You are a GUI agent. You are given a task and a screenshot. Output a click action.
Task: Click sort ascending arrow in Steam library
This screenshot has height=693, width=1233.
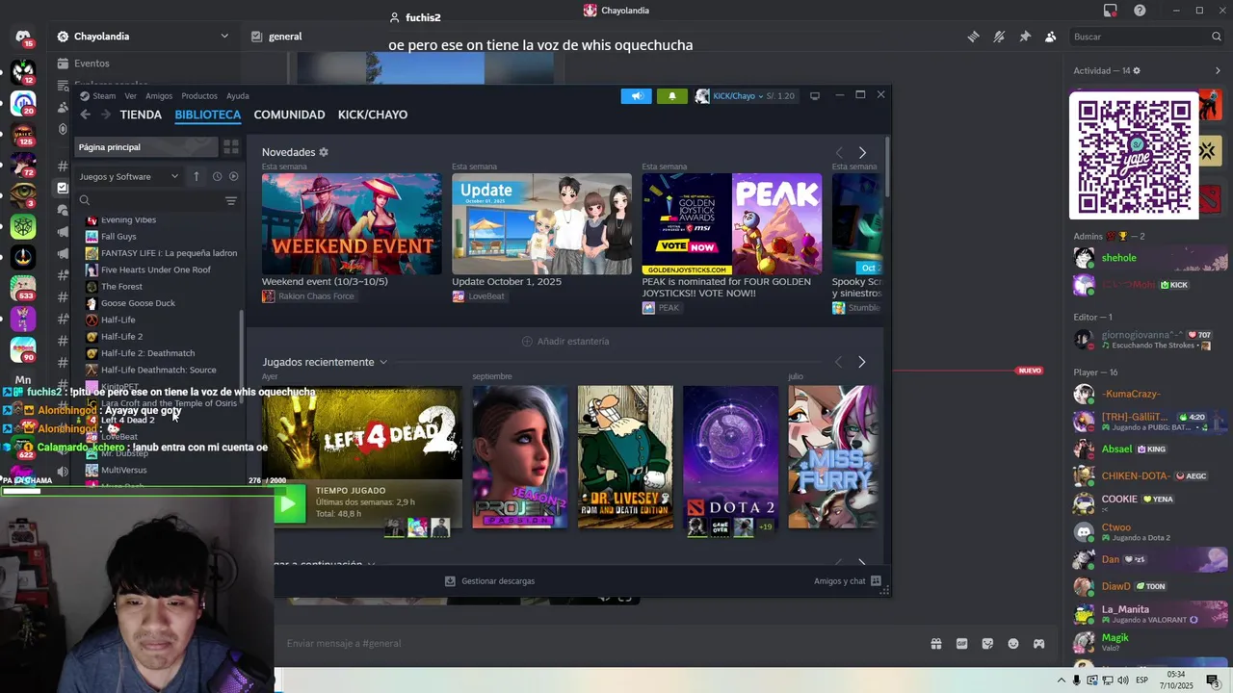[197, 176]
